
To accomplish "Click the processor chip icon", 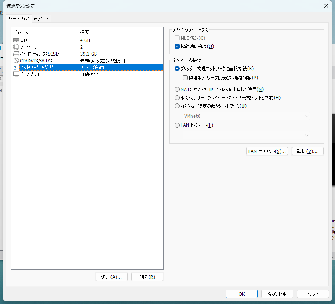I will [16, 47].
